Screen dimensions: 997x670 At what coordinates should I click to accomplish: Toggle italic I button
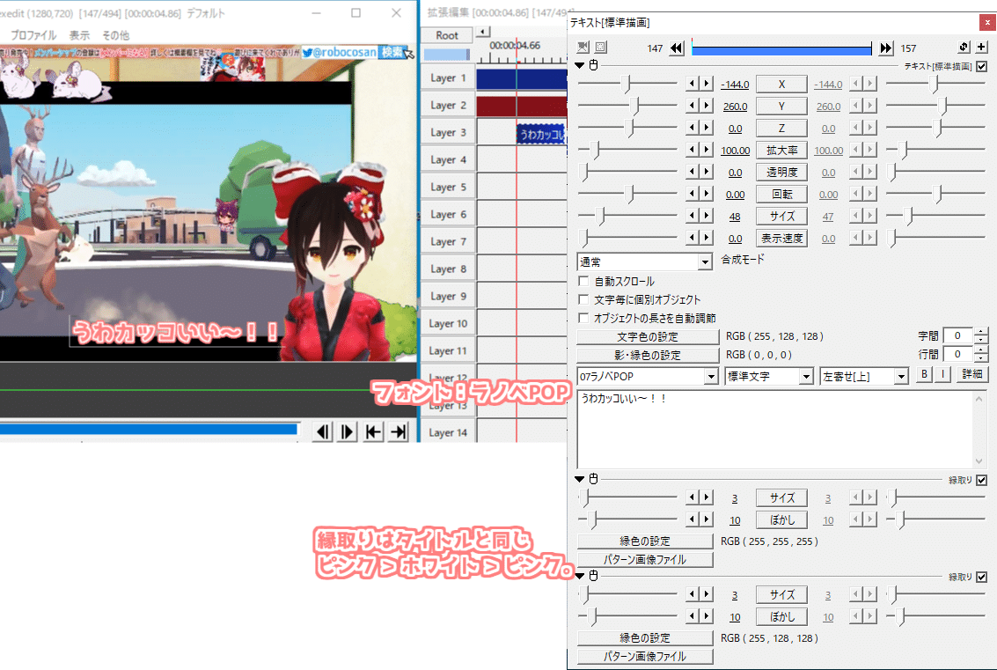(x=942, y=374)
